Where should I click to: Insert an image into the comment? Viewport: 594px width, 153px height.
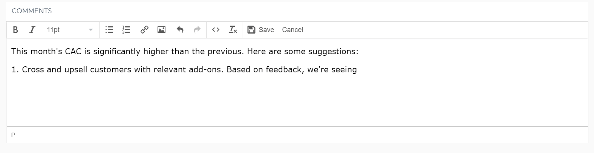click(161, 30)
